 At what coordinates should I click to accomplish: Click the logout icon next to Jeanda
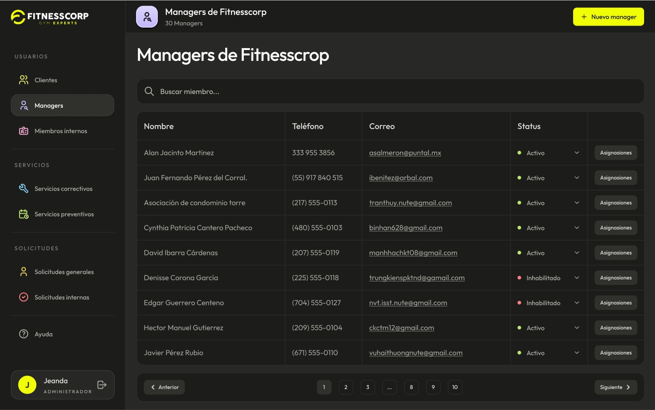click(x=102, y=385)
